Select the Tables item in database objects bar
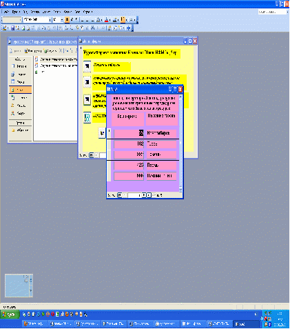This screenshot has height=329, width=290. click(20, 66)
